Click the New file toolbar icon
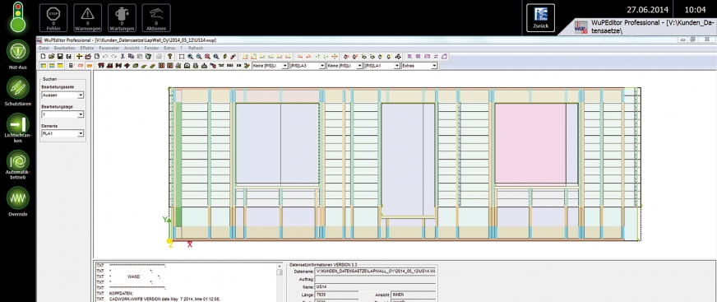This screenshot has height=302, width=717. [x=43, y=56]
